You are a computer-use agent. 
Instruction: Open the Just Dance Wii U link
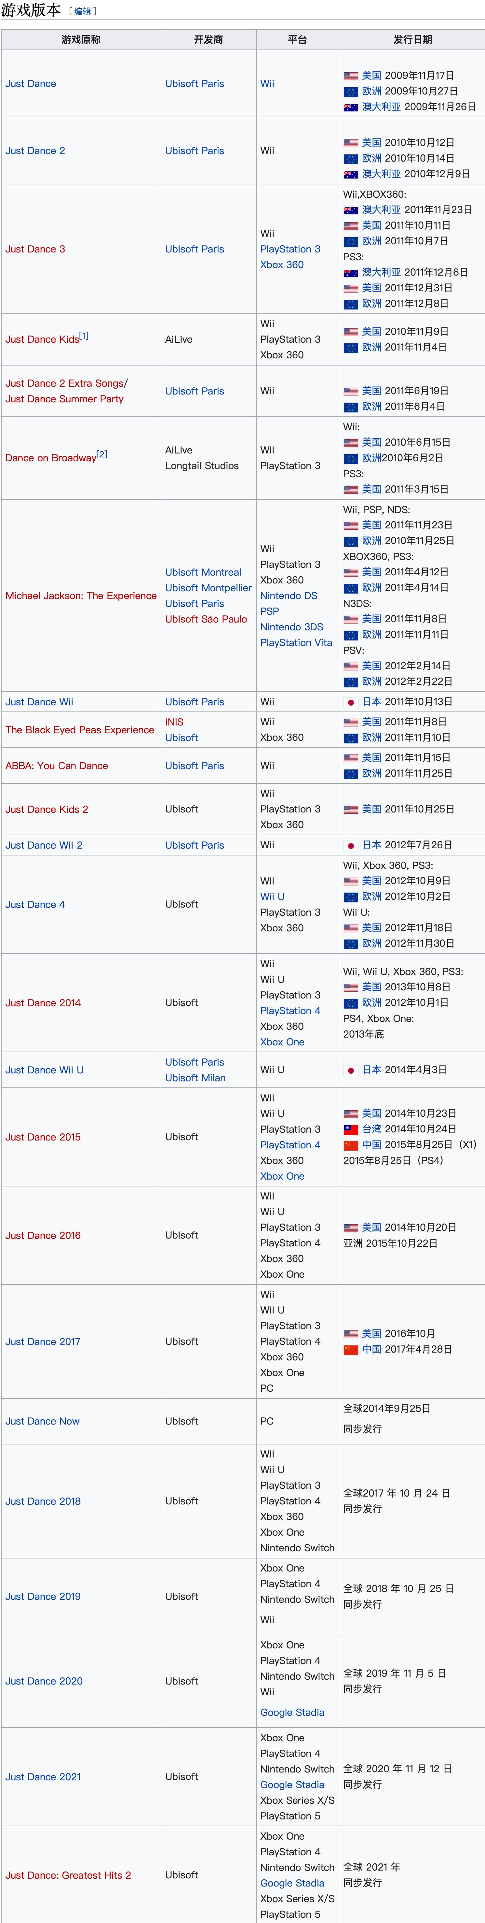(x=45, y=1070)
